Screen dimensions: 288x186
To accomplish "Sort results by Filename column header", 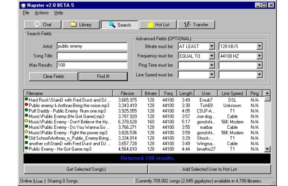I will (x=68, y=93).
